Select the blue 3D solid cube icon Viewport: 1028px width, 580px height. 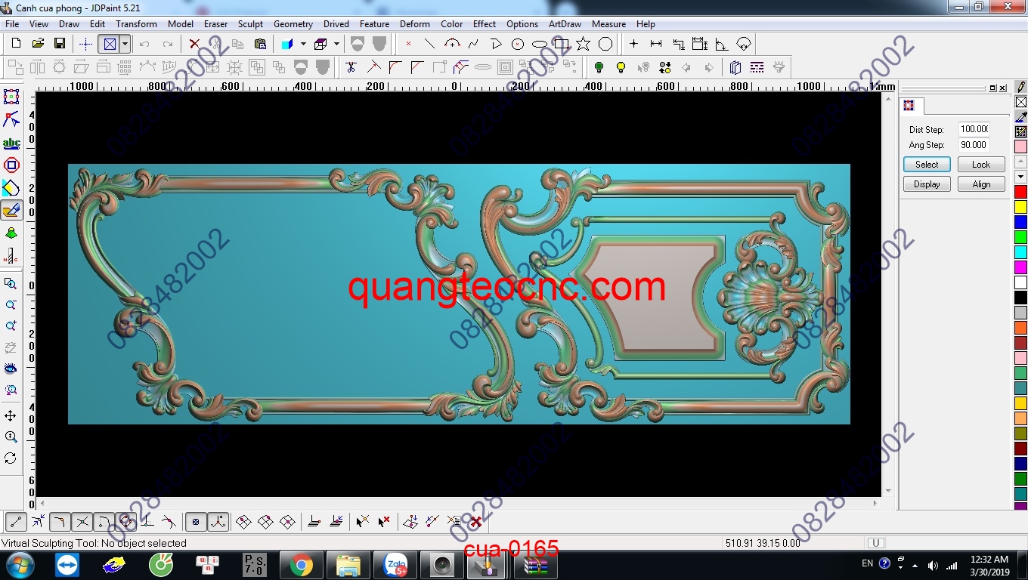click(x=286, y=43)
